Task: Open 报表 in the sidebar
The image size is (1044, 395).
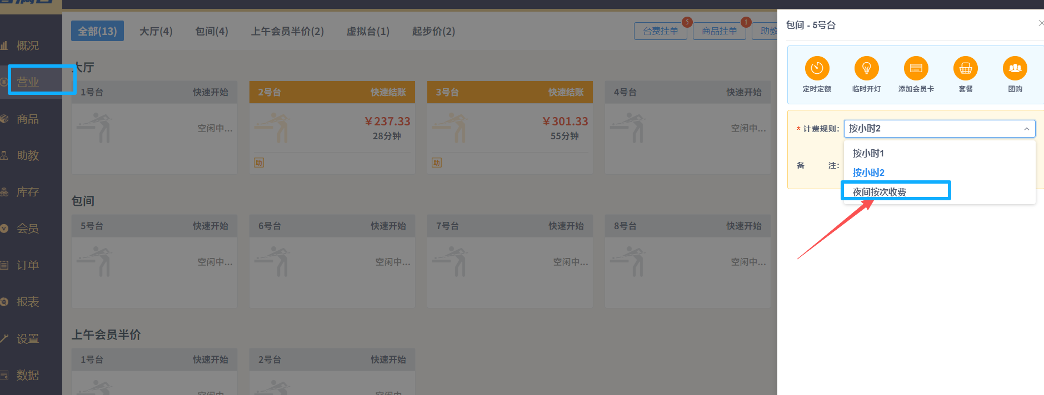Action: tap(28, 302)
